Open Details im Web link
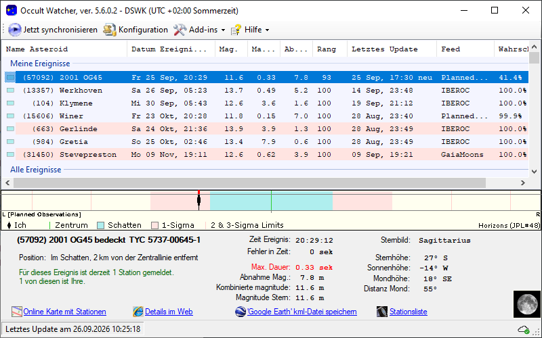The image size is (542, 338). 169,312
